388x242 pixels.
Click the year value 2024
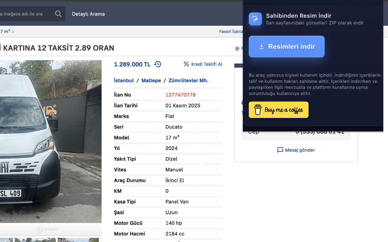click(172, 148)
